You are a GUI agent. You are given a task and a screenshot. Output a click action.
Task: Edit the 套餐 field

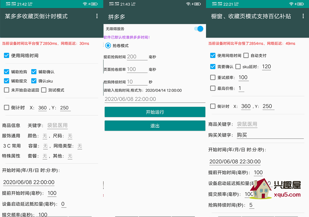(x=45, y=156)
